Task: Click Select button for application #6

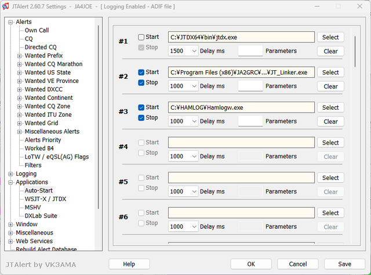Action: (330, 213)
